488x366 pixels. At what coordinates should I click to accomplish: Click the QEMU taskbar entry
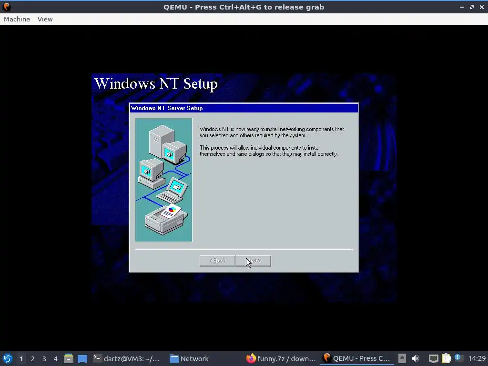coord(356,358)
